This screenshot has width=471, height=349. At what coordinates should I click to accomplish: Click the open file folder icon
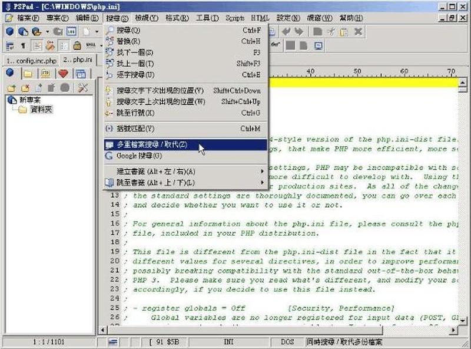click(x=37, y=31)
